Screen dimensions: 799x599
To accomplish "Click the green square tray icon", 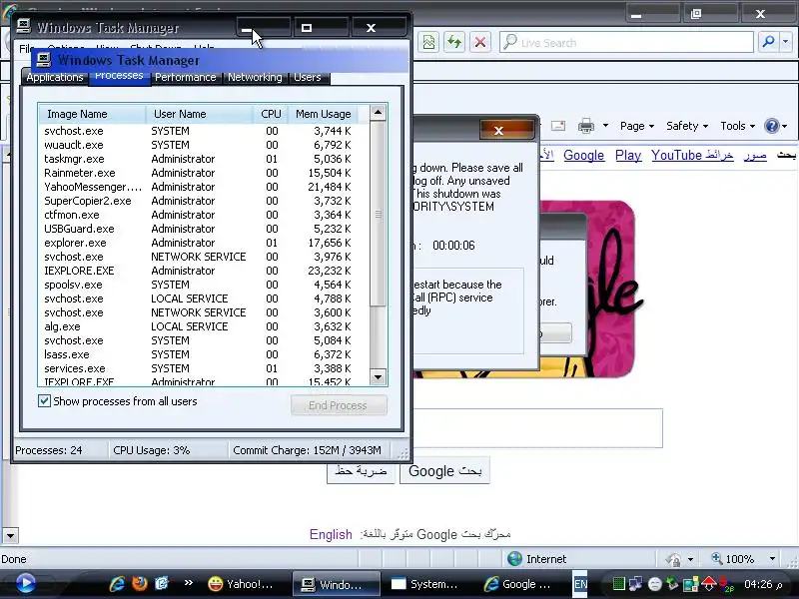I will 618,584.
